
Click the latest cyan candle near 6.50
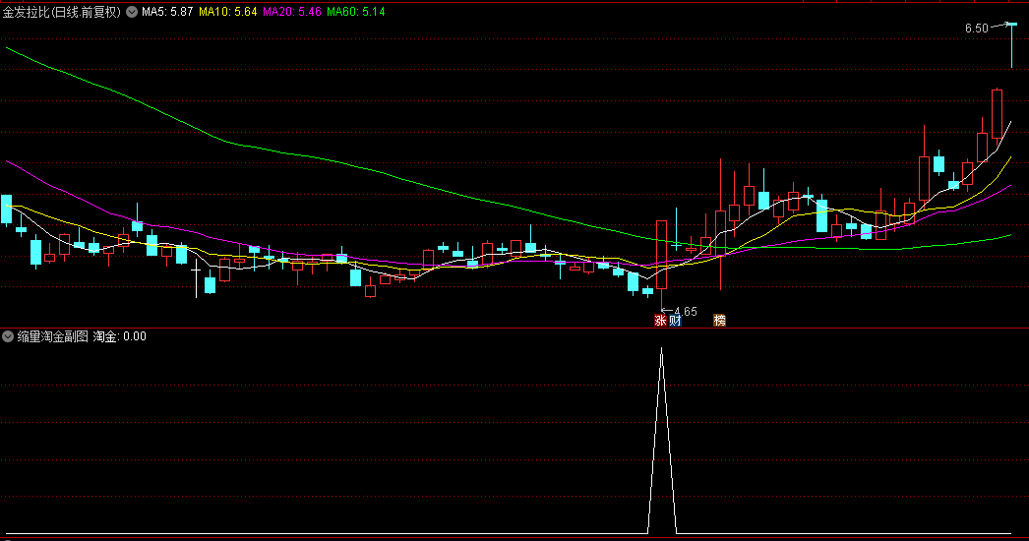1012,44
